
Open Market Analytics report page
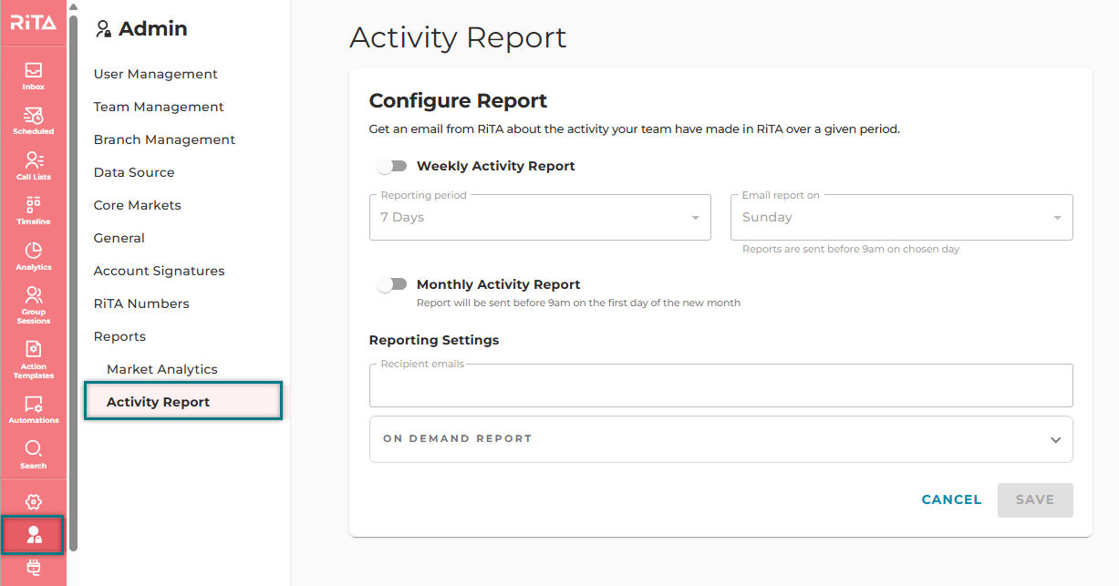tap(162, 369)
